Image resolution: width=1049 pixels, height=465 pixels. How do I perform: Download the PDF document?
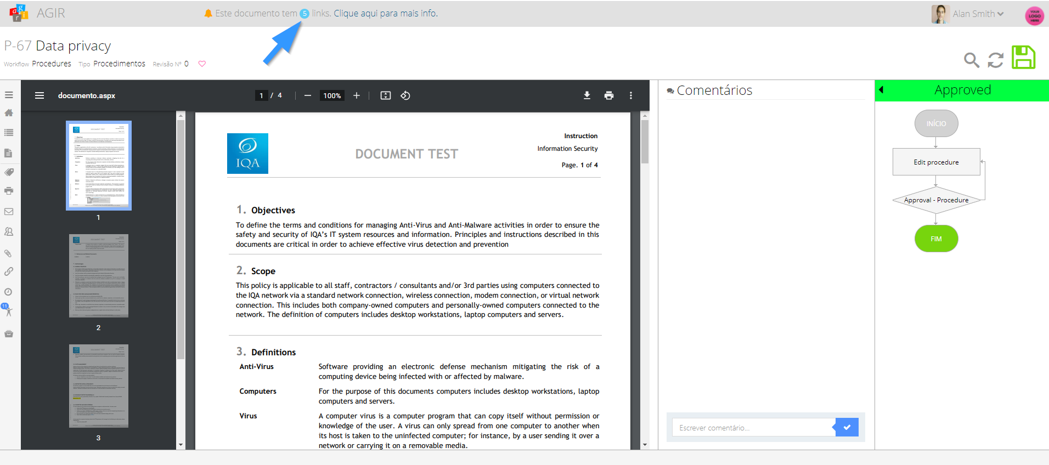click(x=587, y=95)
